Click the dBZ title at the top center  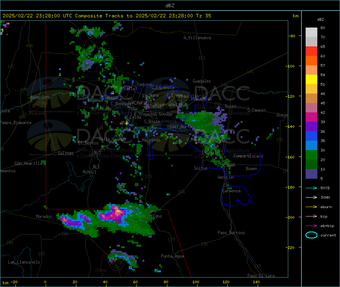pos(170,6)
